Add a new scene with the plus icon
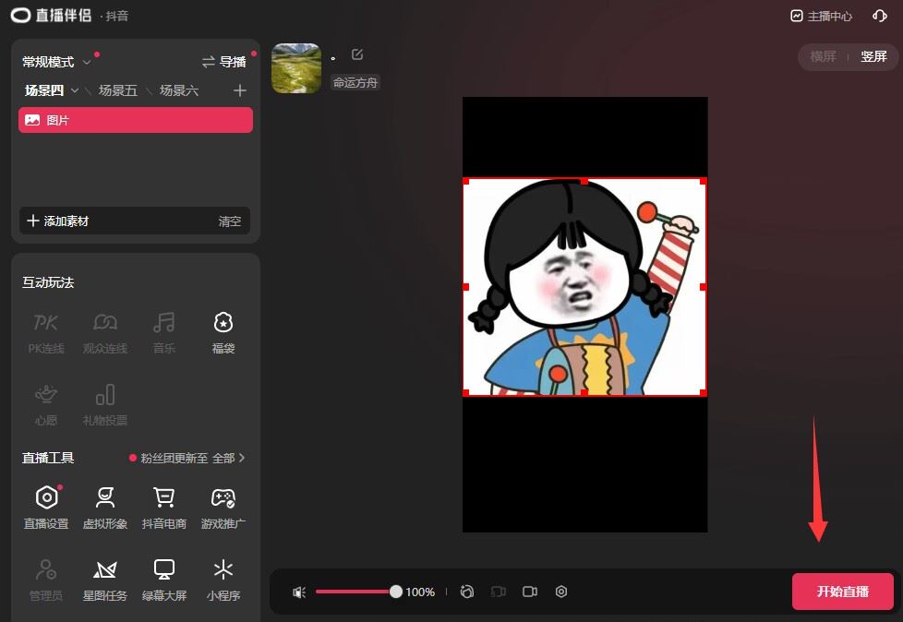 (240, 90)
